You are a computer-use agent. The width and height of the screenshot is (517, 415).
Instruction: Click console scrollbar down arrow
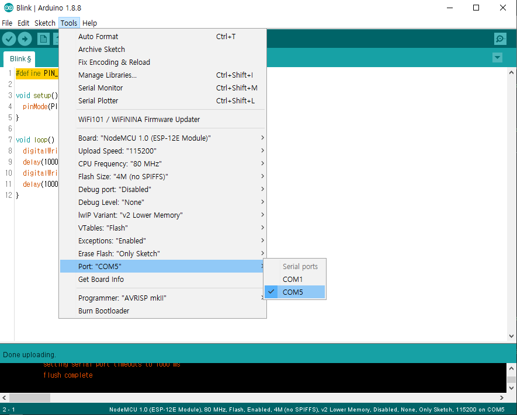coord(511,388)
